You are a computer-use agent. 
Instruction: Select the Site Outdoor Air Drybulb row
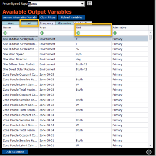[x=75, y=39]
